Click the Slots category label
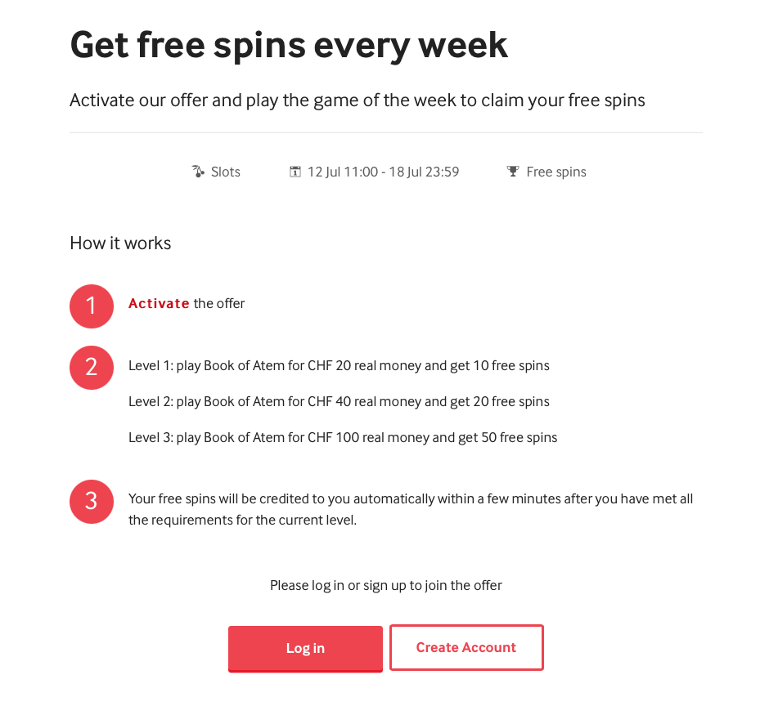 tap(226, 172)
